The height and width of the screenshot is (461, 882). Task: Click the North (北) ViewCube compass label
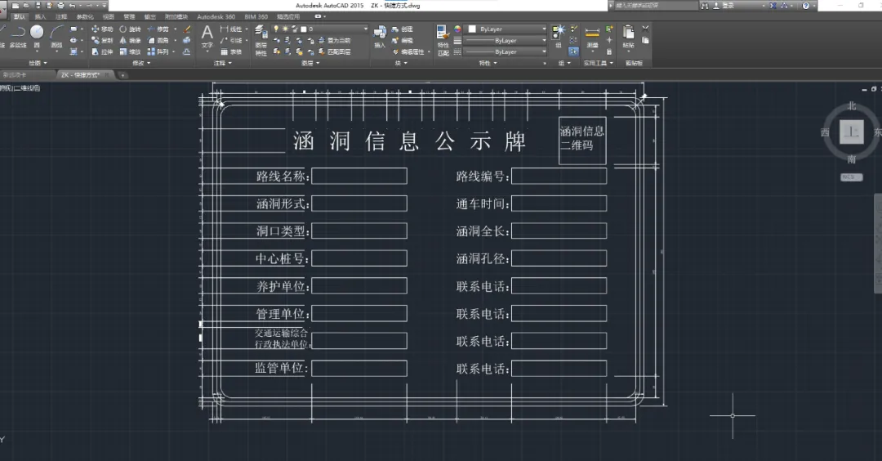pos(852,105)
